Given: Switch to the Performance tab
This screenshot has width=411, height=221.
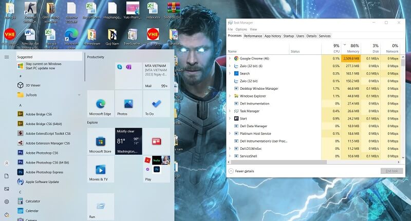Looking at the screenshot, I should click(x=253, y=36).
